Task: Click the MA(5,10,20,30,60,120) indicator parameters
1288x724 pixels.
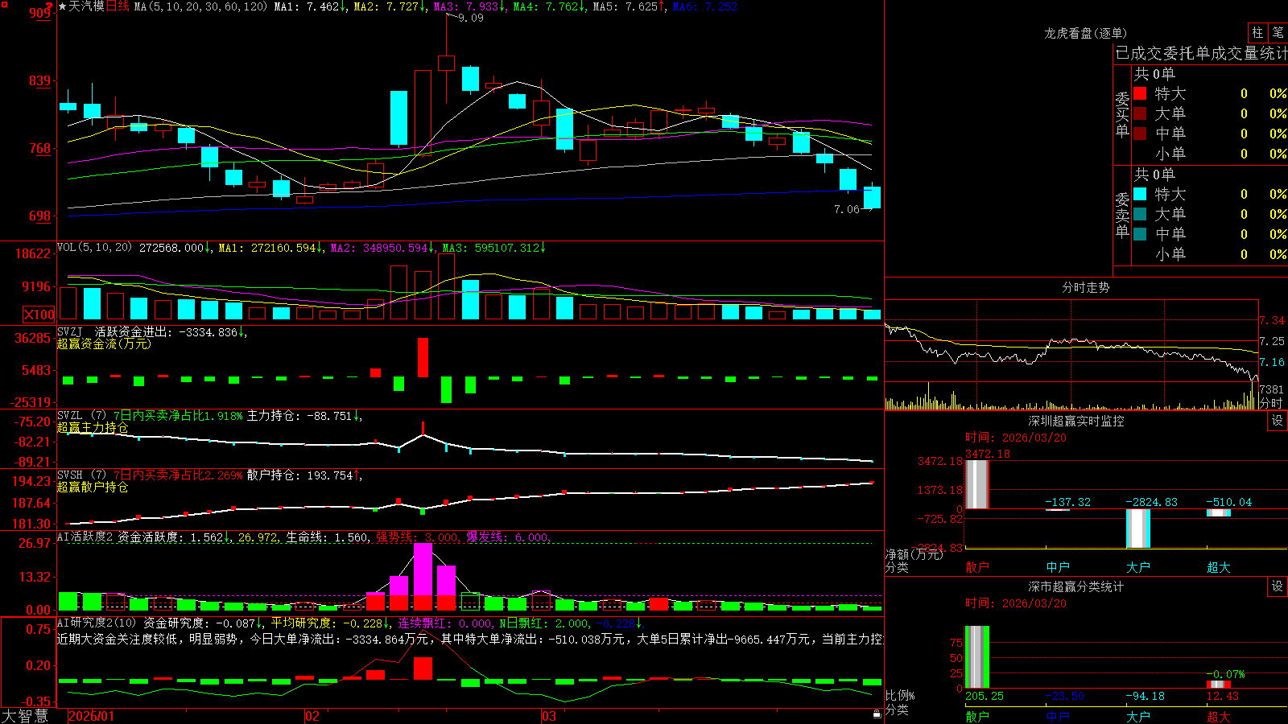Action: click(200, 6)
